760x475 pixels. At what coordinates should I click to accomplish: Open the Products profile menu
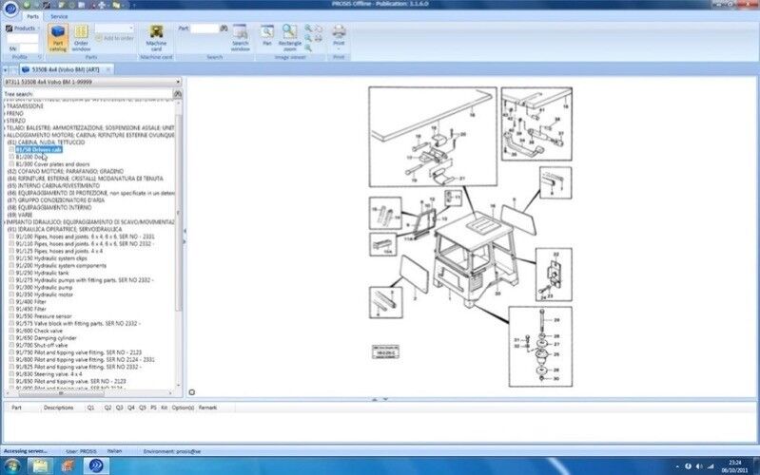[x=23, y=28]
